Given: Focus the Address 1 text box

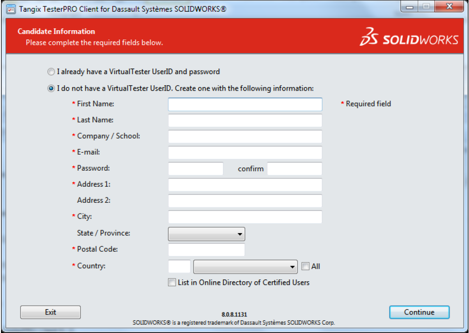Looking at the screenshot, I should [245, 185].
